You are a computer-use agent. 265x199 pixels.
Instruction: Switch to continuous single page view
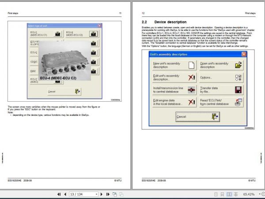pos(222,194)
